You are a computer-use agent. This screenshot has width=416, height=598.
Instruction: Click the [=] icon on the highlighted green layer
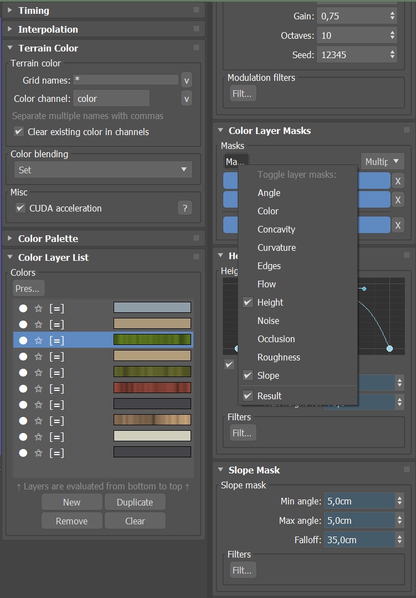point(57,341)
